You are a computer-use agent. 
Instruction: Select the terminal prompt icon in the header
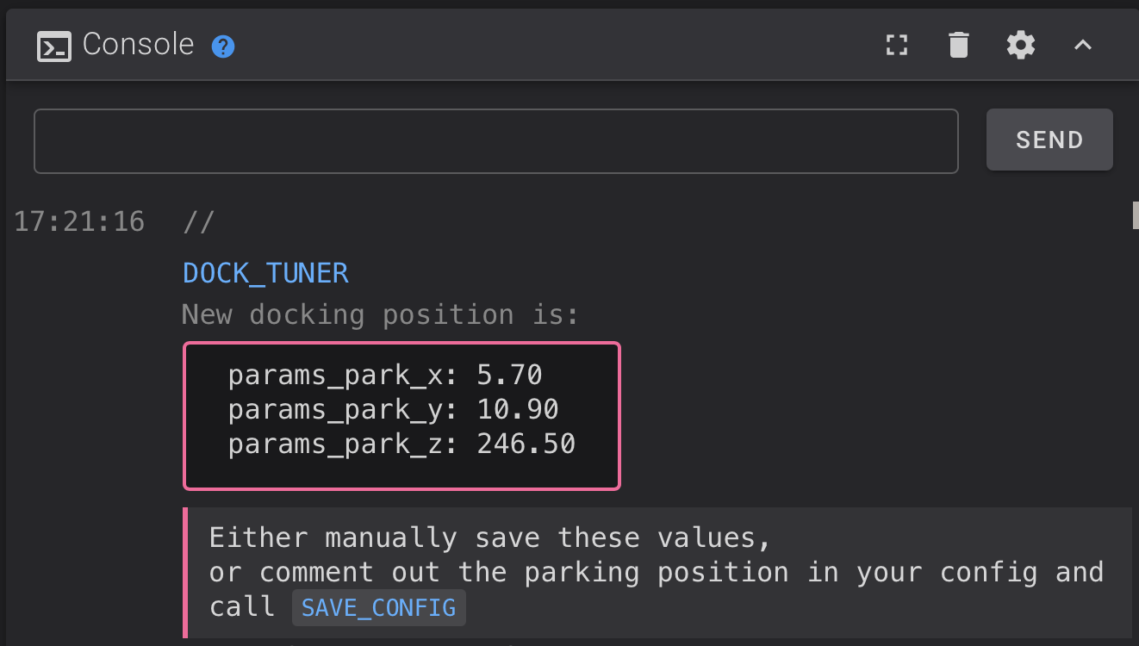pos(53,45)
